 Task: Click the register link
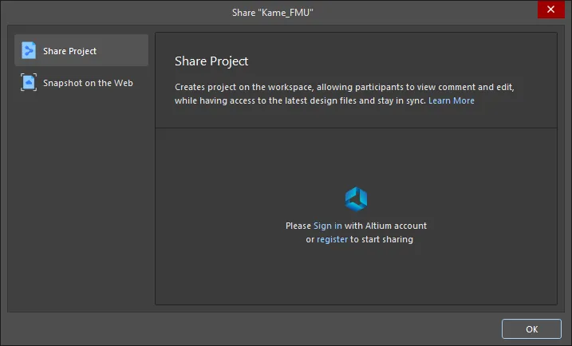pos(332,239)
